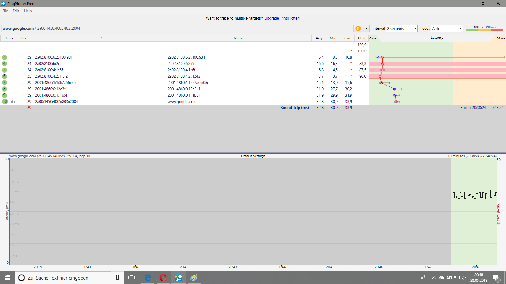The height and width of the screenshot is (284, 506).
Task: Click the Min column header
Action: pos(333,38)
